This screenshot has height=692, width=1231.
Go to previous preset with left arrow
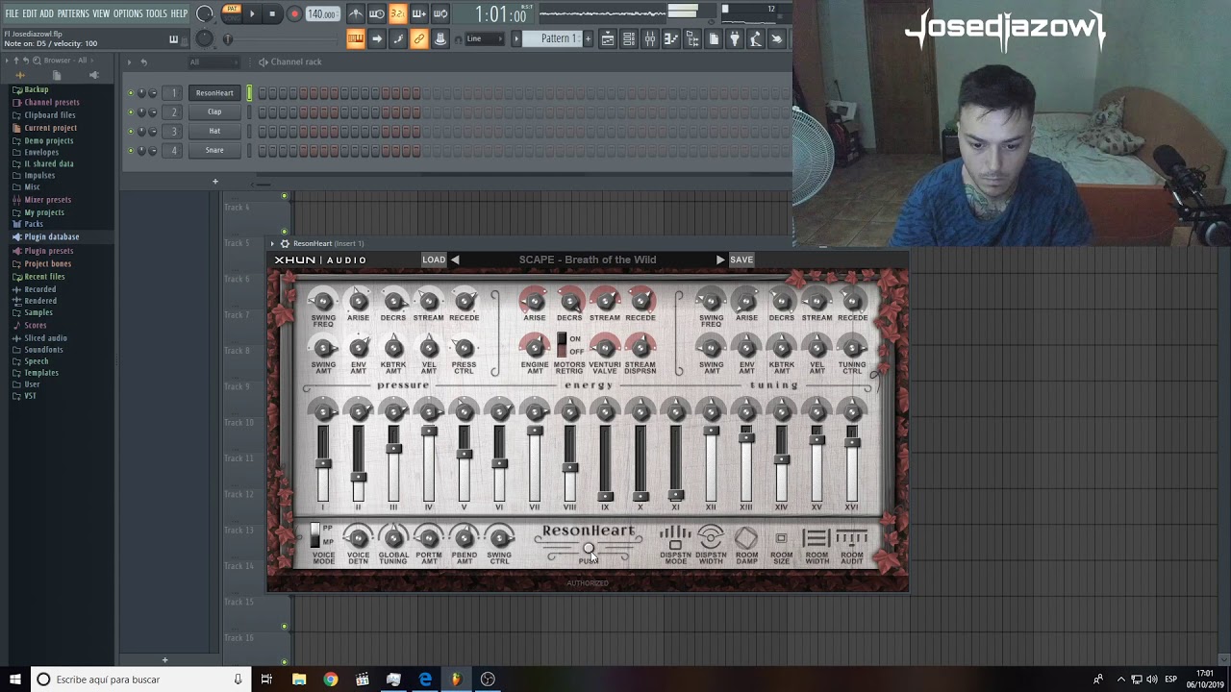455,259
